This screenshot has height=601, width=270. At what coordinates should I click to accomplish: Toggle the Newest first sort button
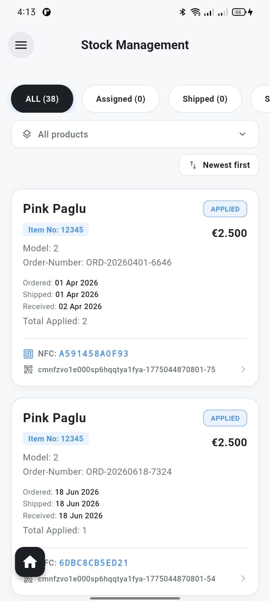[x=219, y=165]
